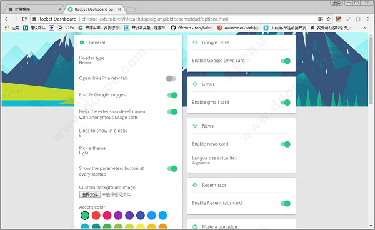Image resolution: width=375 pixels, height=230 pixels.
Task: Click the colorful extension icon beside the star
Action: pos(338,19)
